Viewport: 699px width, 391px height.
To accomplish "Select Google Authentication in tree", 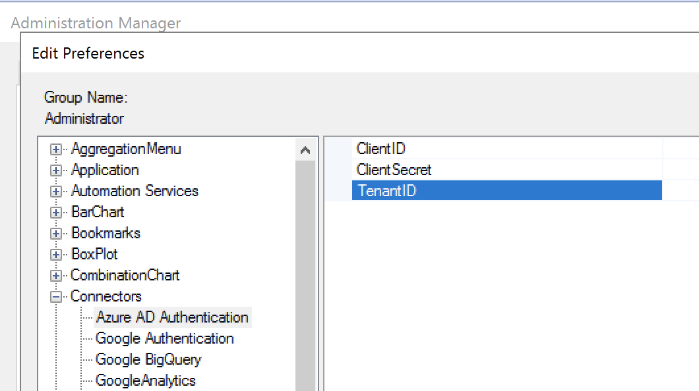I will point(164,338).
